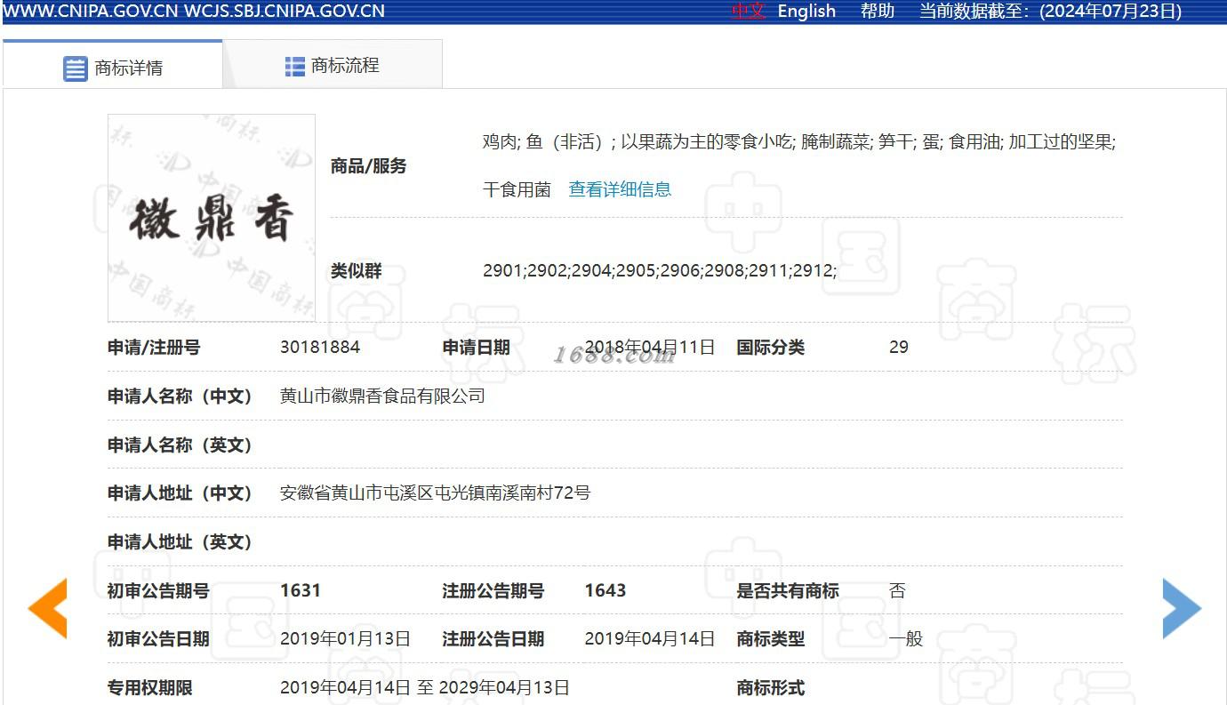The height and width of the screenshot is (705, 1227).
Task: Select preliminary announcement date 2019年01月13日
Action: [x=345, y=638]
